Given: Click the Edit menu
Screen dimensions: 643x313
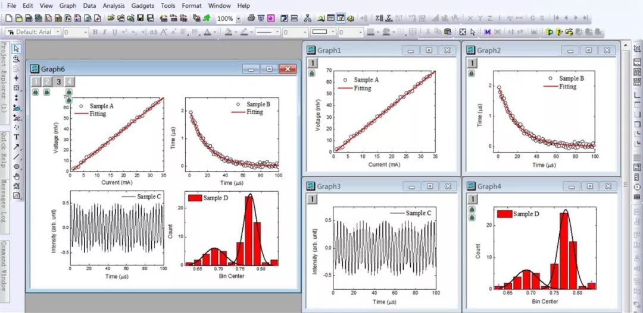Looking at the screenshot, I should (28, 6).
